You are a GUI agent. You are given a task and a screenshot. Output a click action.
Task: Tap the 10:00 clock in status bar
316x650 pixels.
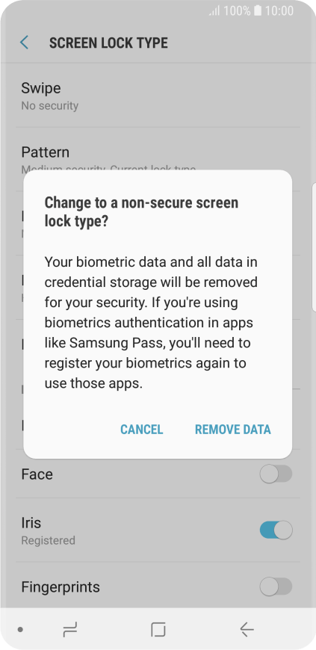click(x=279, y=10)
